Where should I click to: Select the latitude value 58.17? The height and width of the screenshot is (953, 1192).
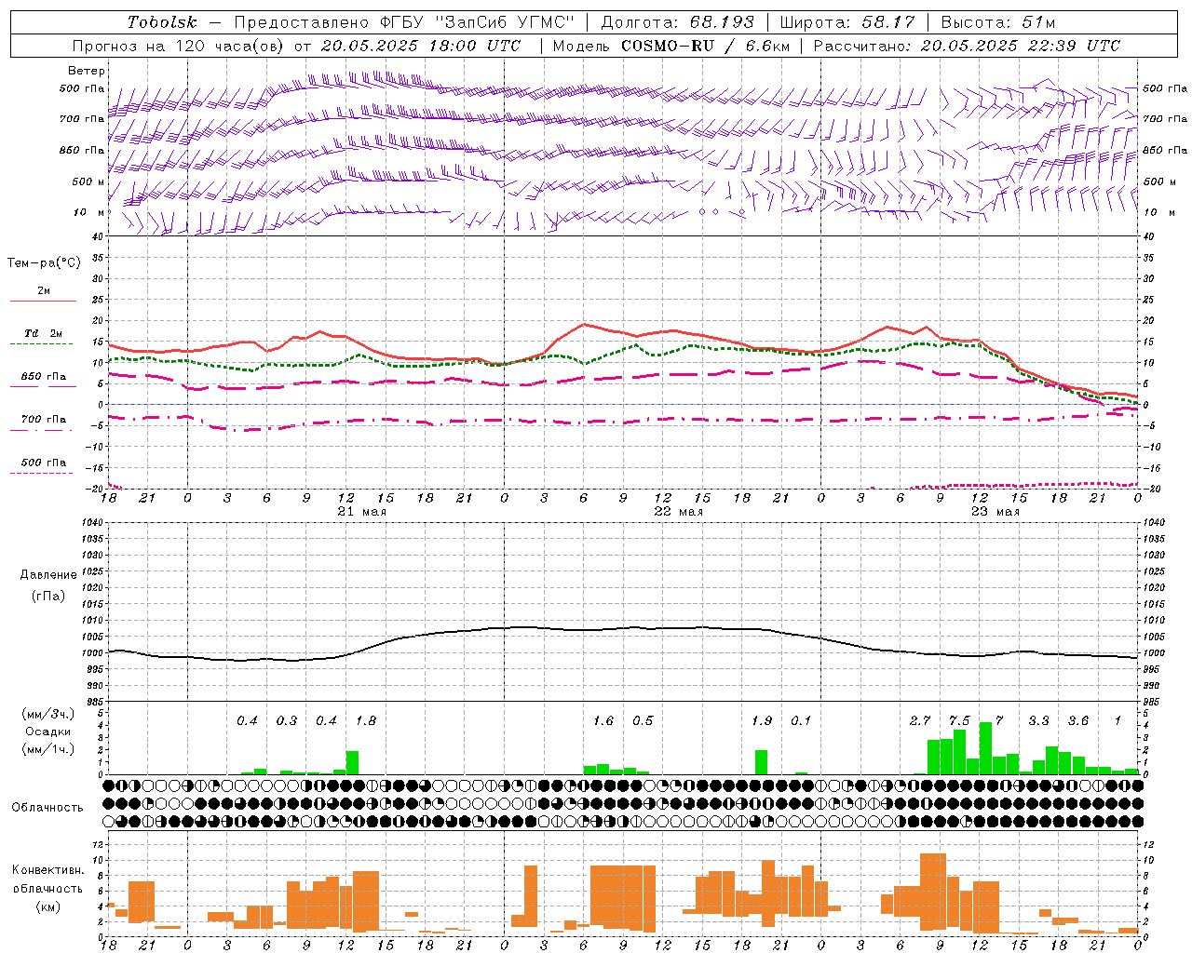[x=888, y=22]
